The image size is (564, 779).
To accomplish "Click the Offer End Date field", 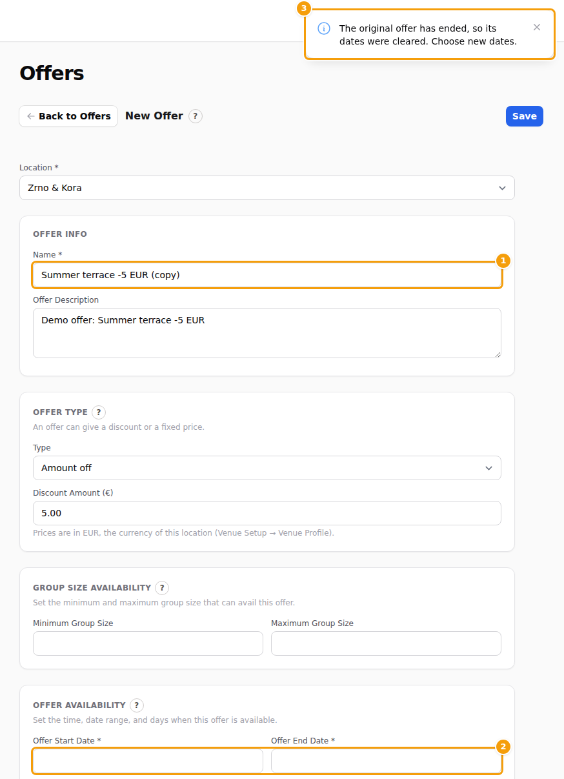I will (386, 761).
